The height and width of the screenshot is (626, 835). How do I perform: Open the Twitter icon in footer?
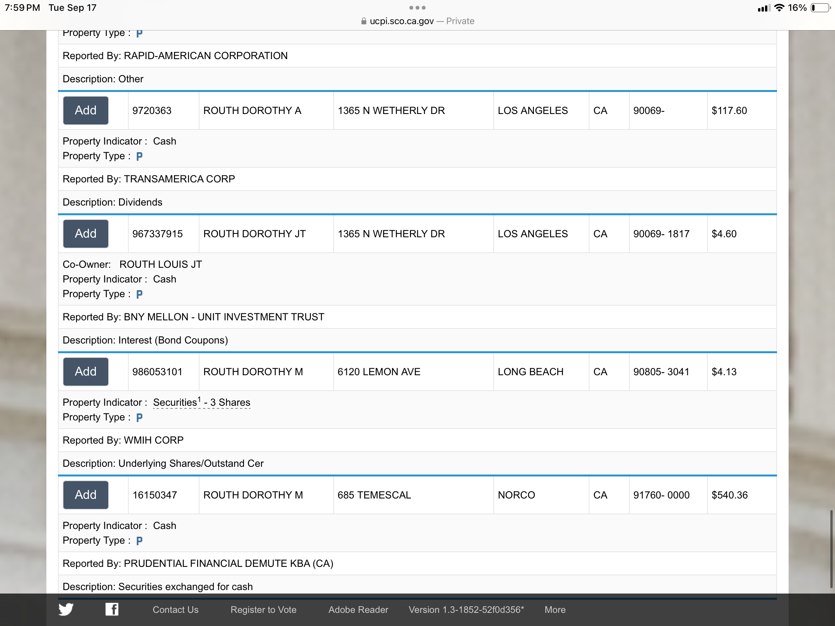(66, 609)
